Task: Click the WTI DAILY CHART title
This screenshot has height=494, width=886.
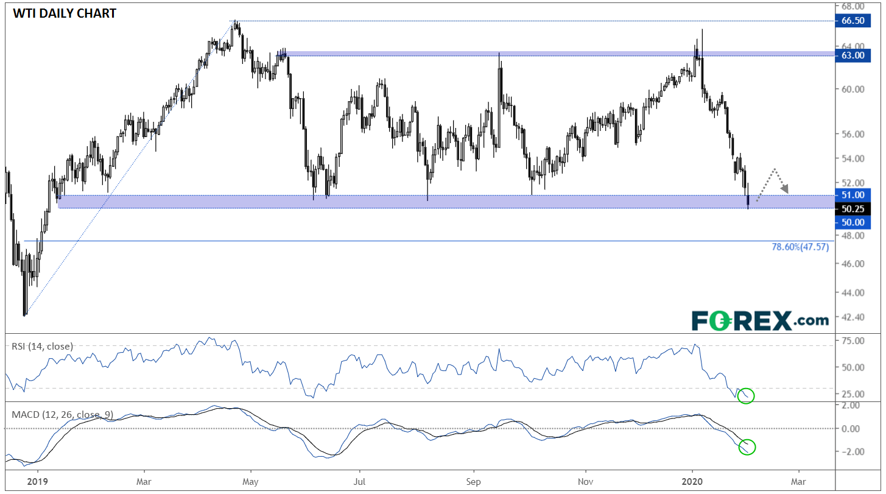Action: click(x=62, y=12)
